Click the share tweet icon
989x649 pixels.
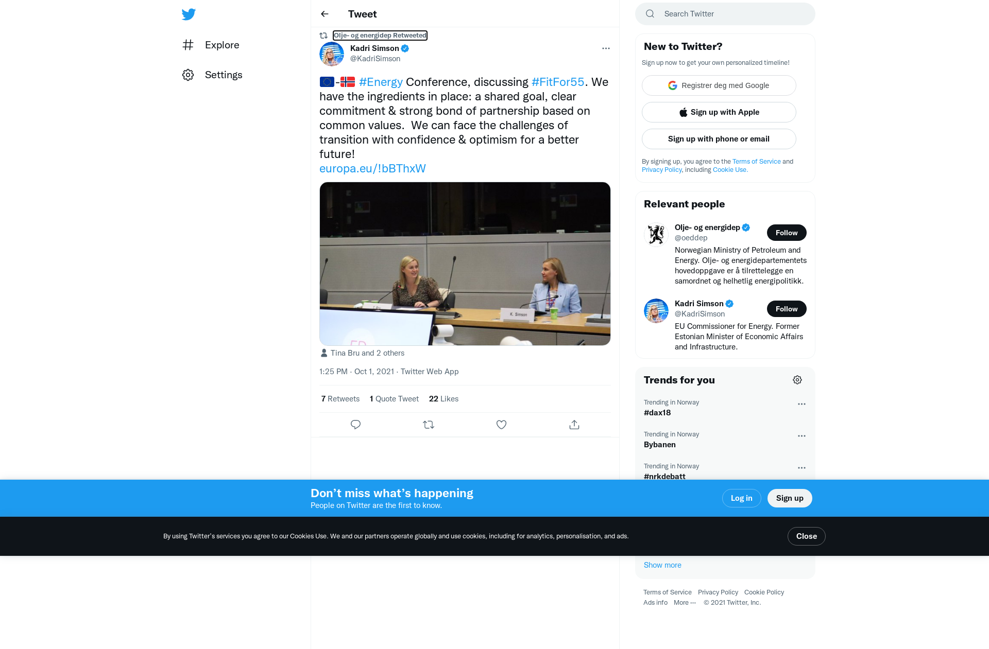coord(574,425)
